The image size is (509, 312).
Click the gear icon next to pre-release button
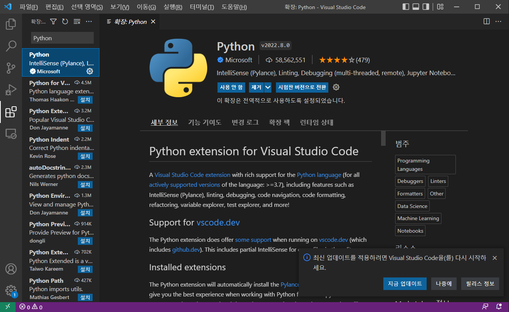click(x=336, y=87)
